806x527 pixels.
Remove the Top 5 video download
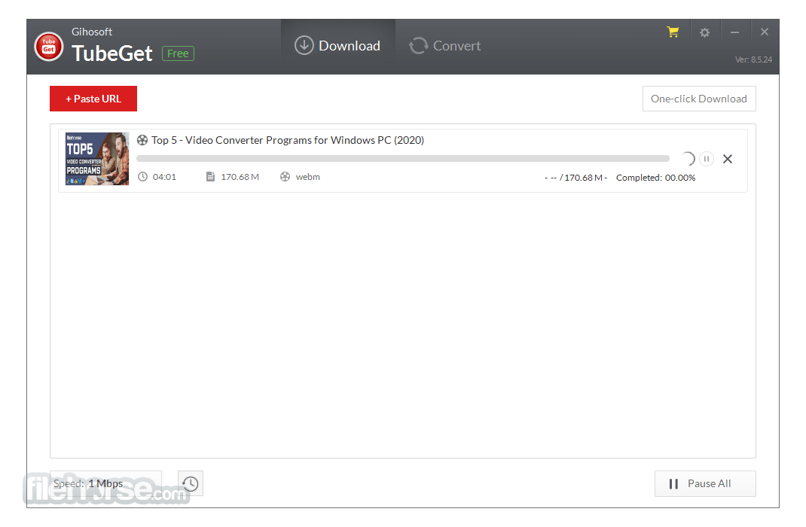728,159
